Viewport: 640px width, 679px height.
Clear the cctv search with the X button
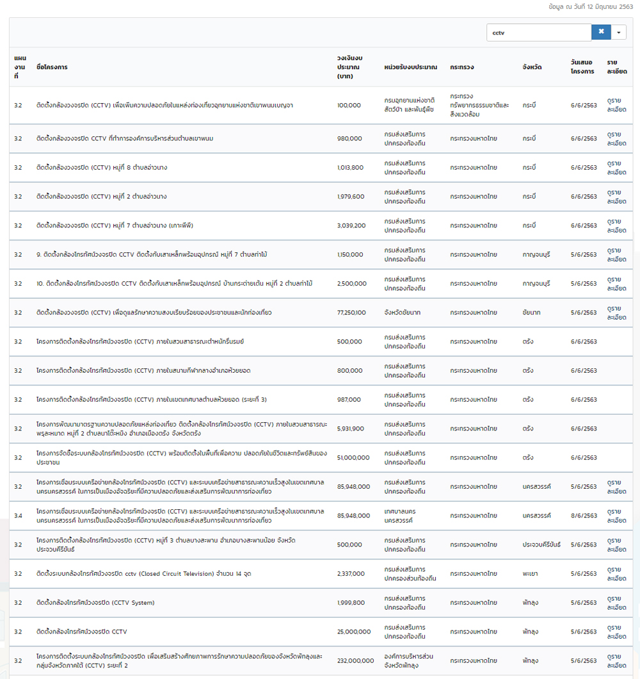pyautogui.click(x=601, y=32)
